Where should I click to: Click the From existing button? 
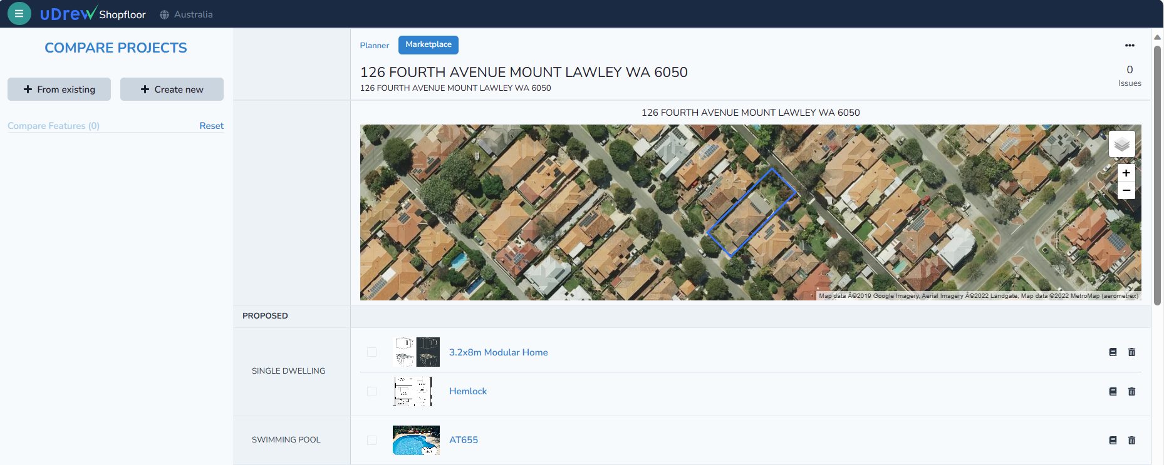(x=59, y=89)
